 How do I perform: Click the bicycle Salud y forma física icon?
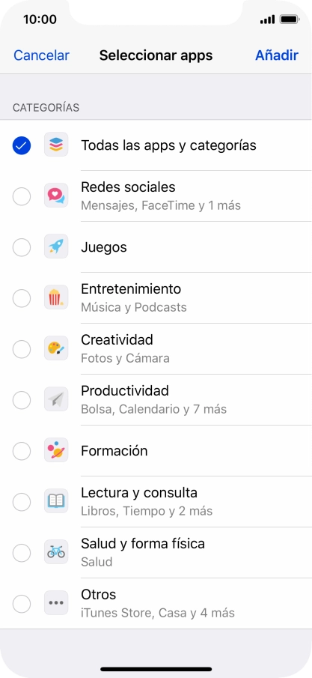pyautogui.click(x=56, y=553)
